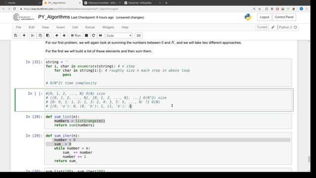
Task: Reload the page
Action: (14, 9)
